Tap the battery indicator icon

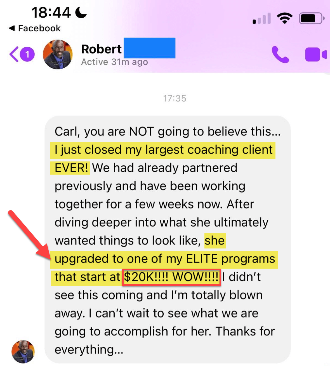tap(312, 19)
